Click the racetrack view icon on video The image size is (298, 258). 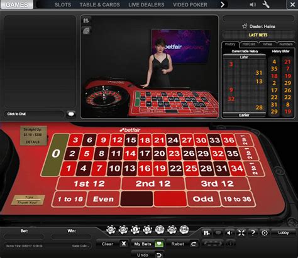(x=86, y=31)
